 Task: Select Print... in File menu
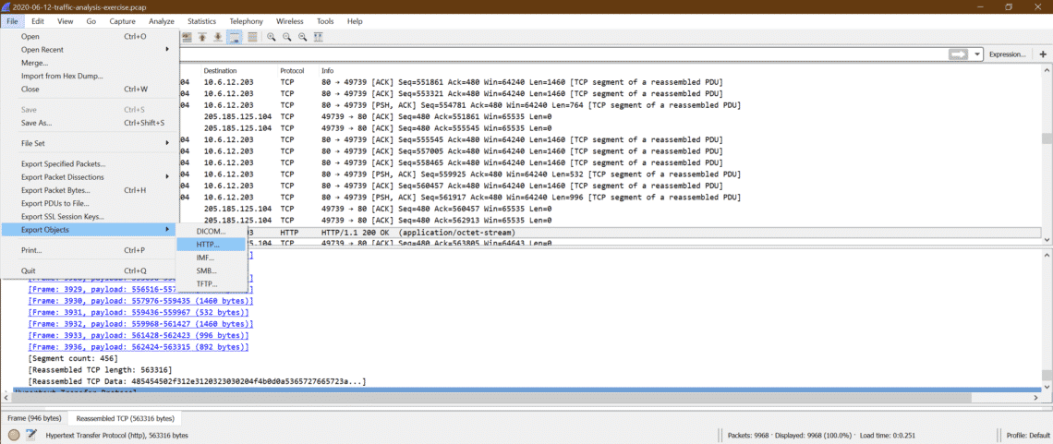point(90,250)
